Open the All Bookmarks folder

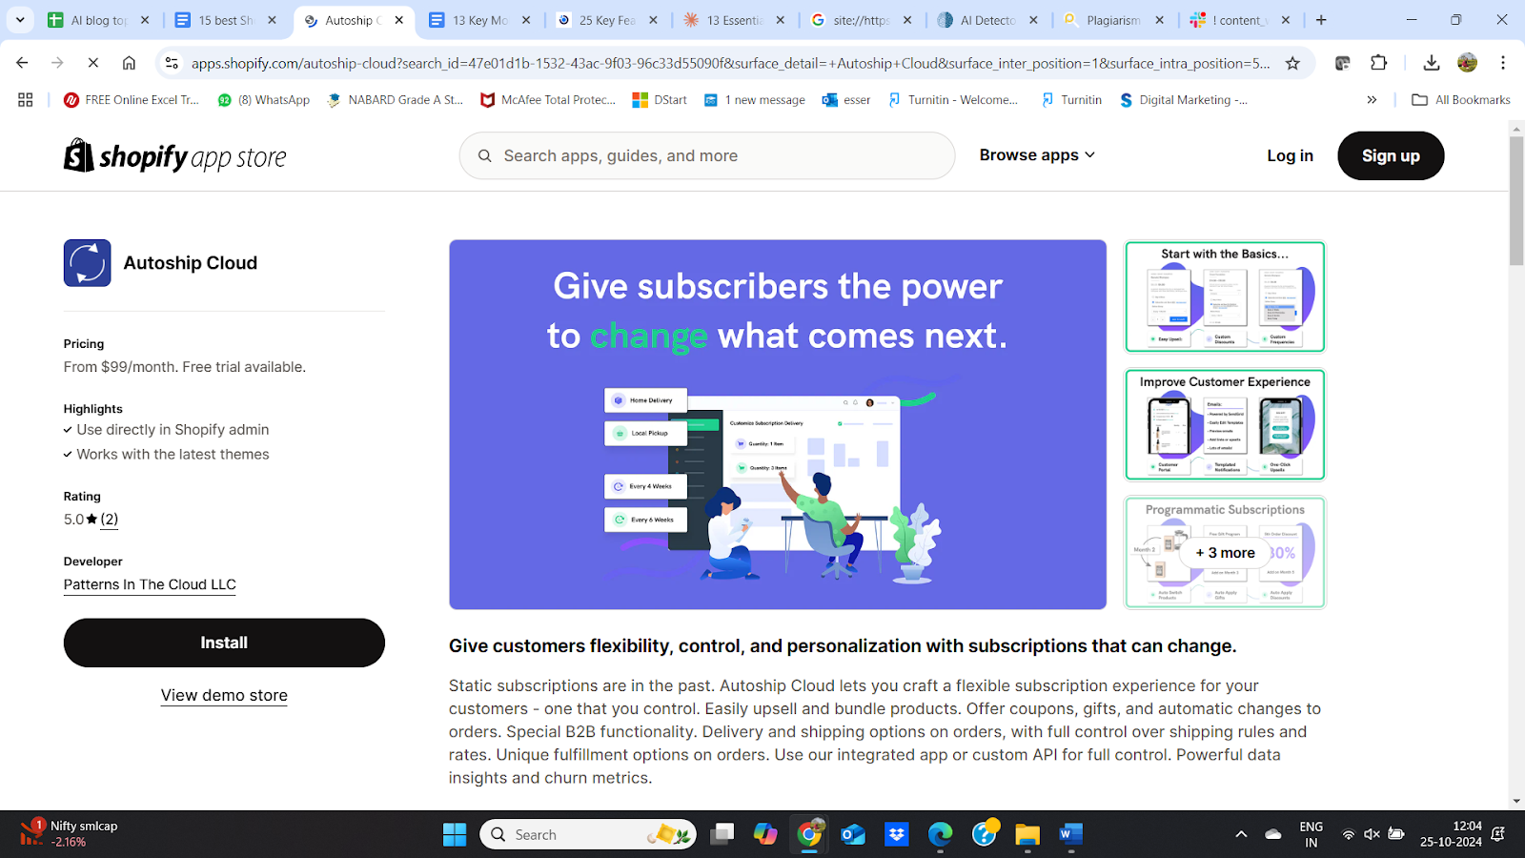(1461, 99)
